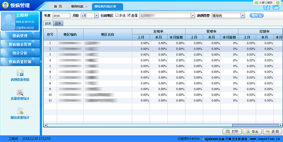Close the 慢性病月统计表 tab

point(119,7)
